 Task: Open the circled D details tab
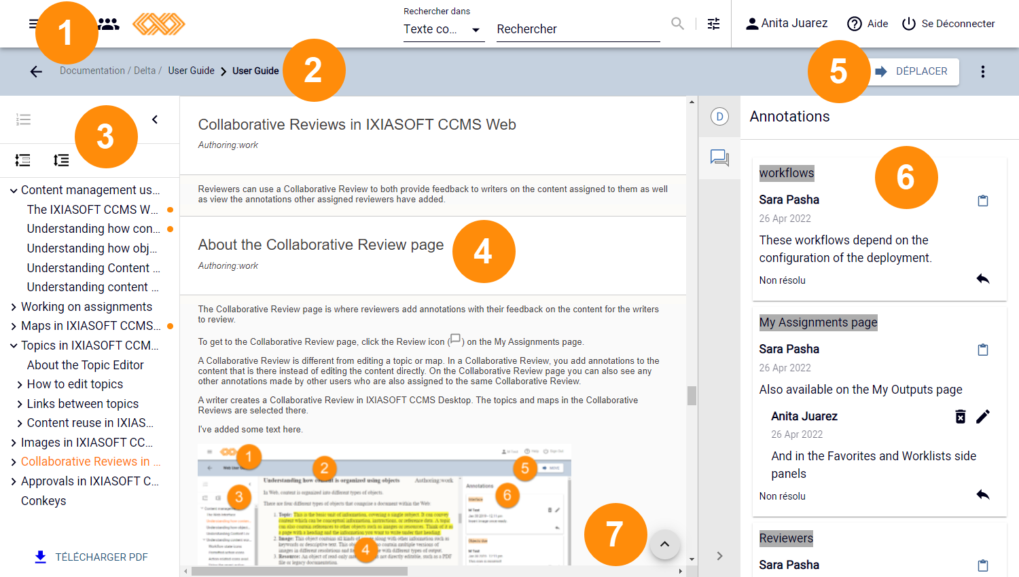(x=719, y=117)
